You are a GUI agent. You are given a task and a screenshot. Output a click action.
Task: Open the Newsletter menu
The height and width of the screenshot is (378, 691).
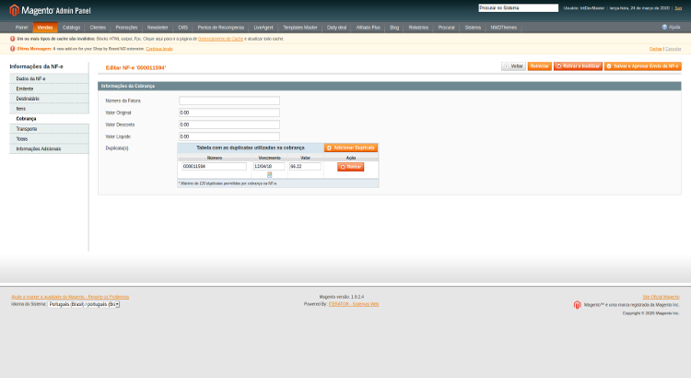pyautogui.click(x=158, y=28)
